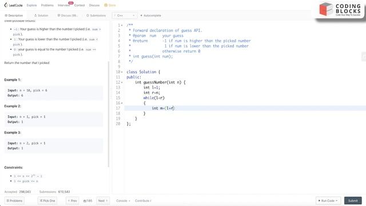Switch to the Submissions tab
This screenshot has height=206, width=366.
coord(96,15)
